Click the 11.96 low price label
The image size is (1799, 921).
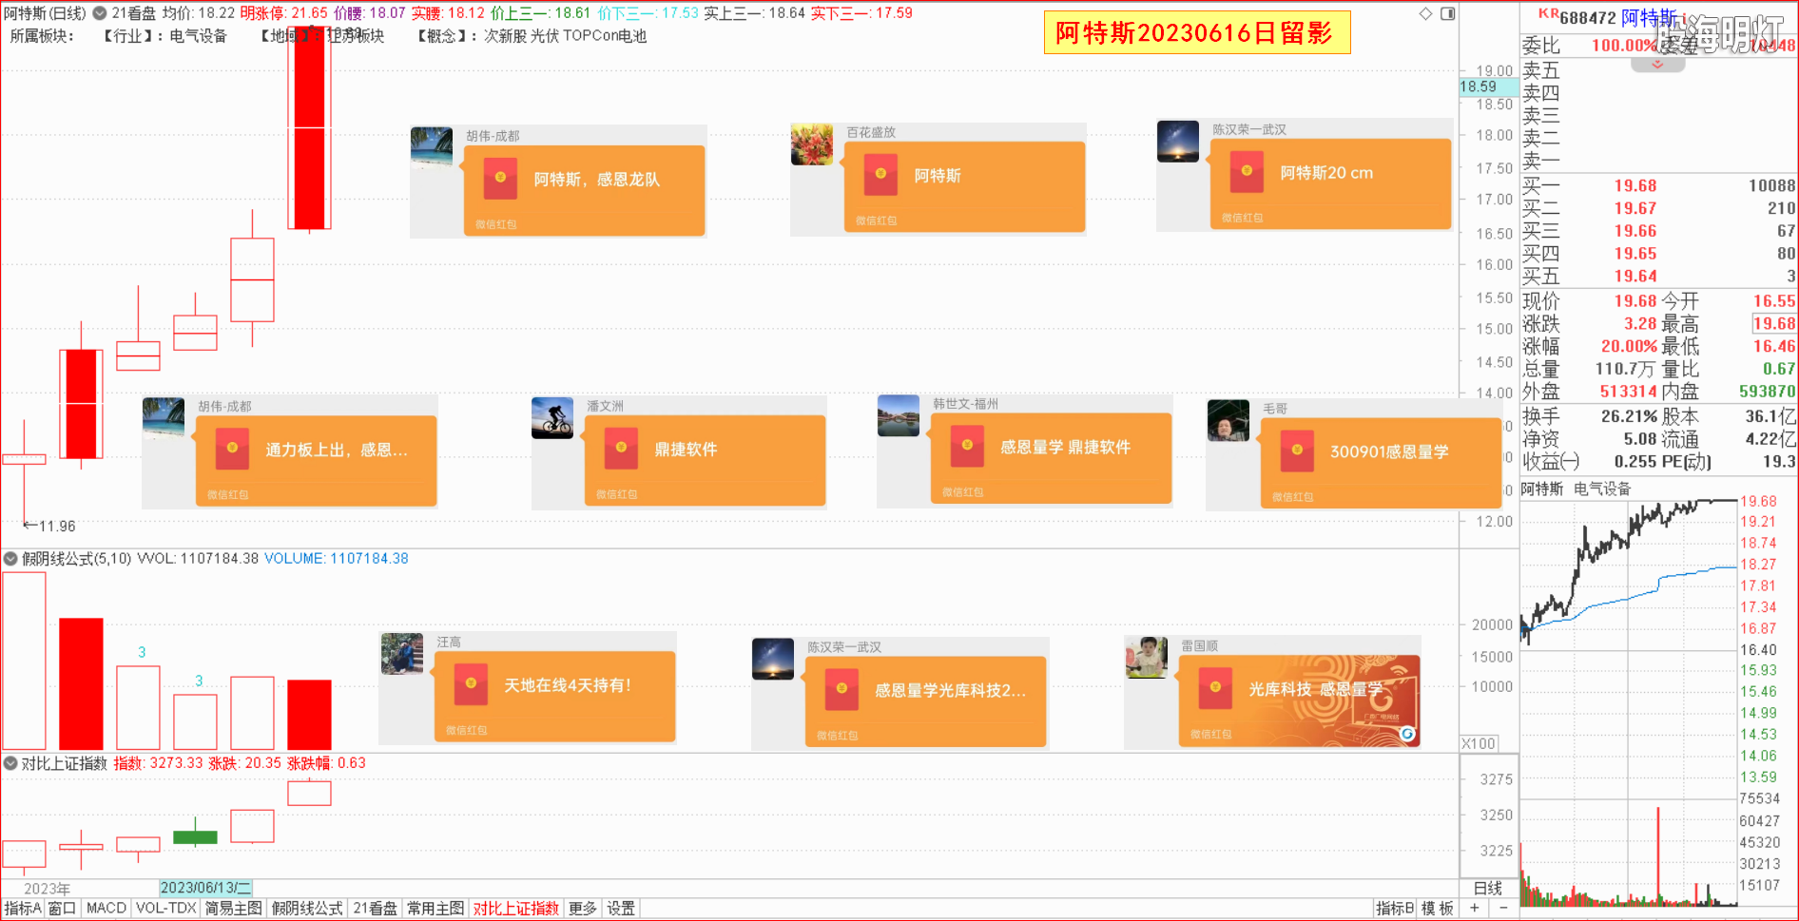tap(56, 526)
